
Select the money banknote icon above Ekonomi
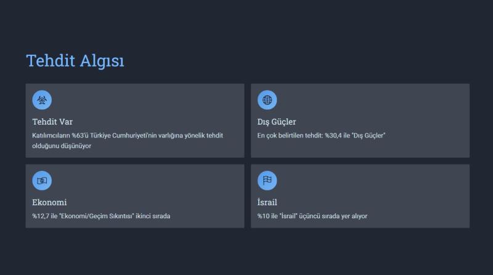(x=42, y=181)
